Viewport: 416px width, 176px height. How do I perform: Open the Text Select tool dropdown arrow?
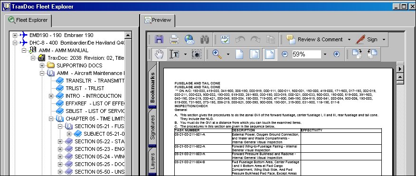click(x=185, y=55)
